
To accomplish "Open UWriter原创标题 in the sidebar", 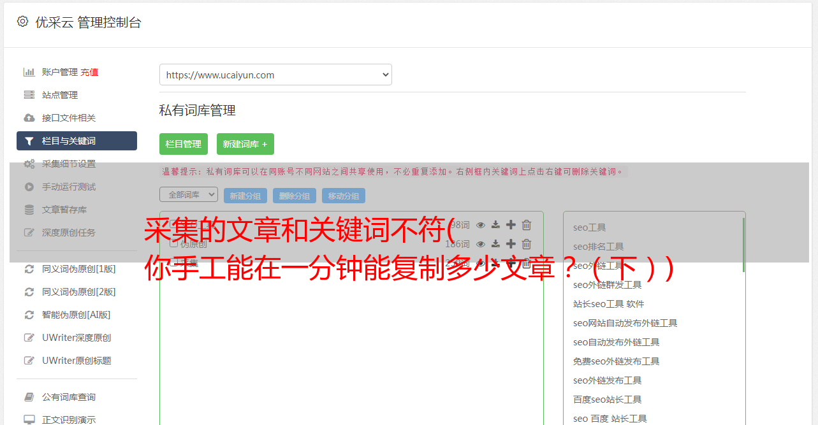I will coord(77,361).
